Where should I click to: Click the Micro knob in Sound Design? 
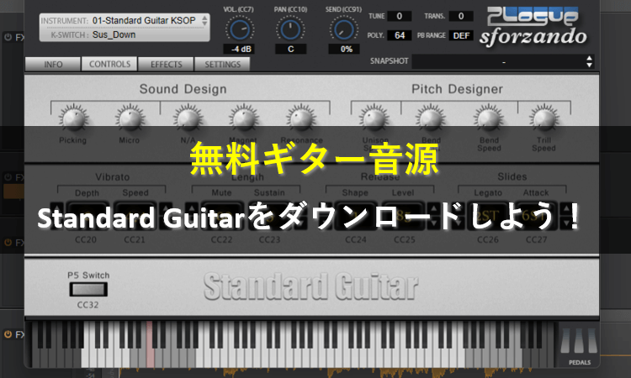tap(130, 122)
